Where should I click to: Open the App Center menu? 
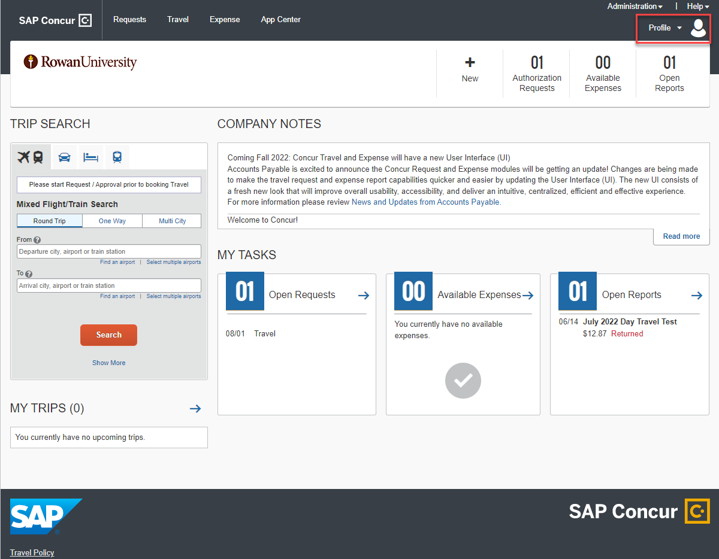[x=281, y=20]
